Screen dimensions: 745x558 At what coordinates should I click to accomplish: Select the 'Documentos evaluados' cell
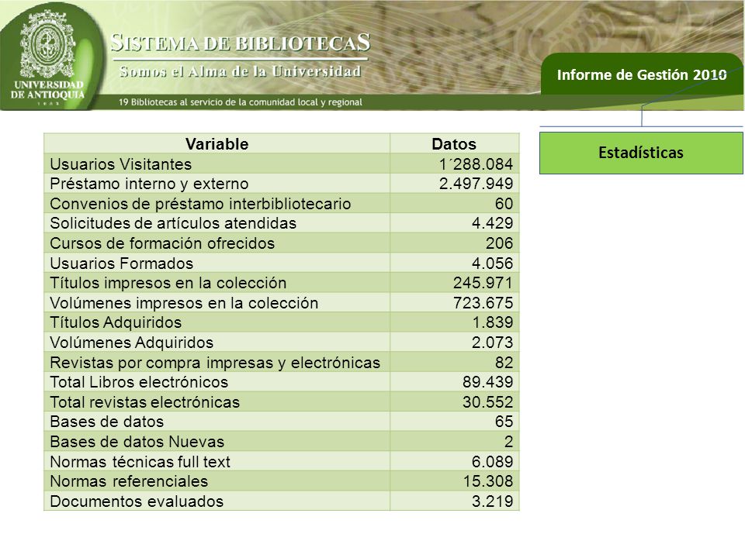(217, 501)
